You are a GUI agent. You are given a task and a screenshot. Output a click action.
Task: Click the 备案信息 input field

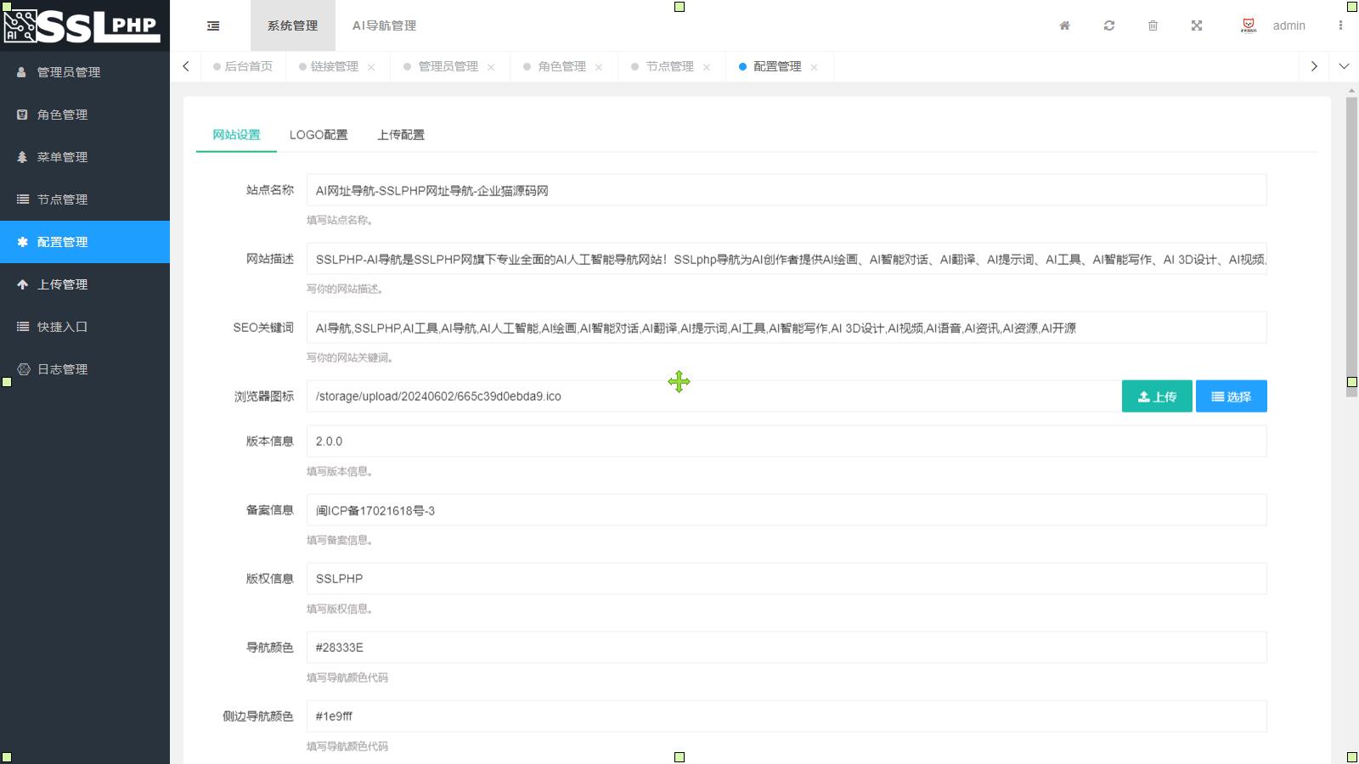[x=787, y=510]
